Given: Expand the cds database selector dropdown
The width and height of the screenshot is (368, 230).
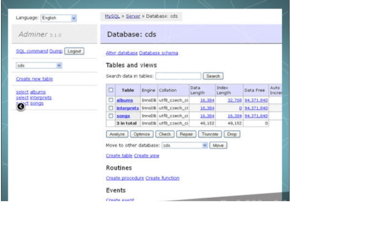Looking at the screenshot, I should pyautogui.click(x=39, y=66).
